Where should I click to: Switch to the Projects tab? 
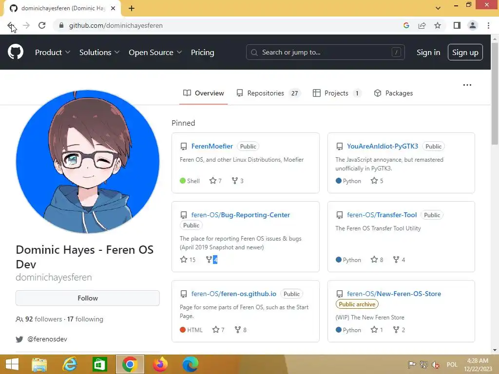[337, 93]
